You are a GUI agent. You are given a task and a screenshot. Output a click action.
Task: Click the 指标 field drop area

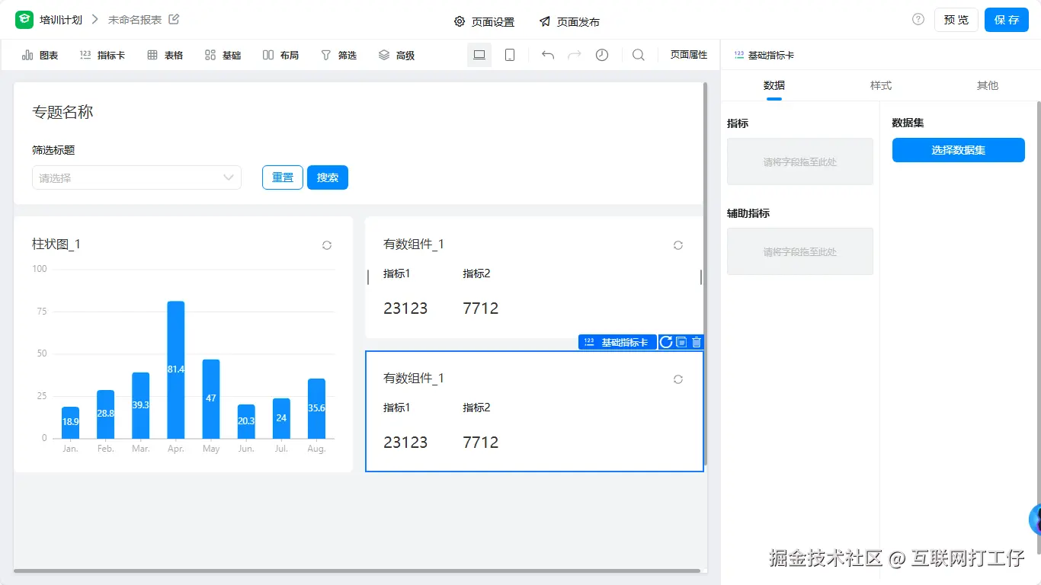pos(800,161)
